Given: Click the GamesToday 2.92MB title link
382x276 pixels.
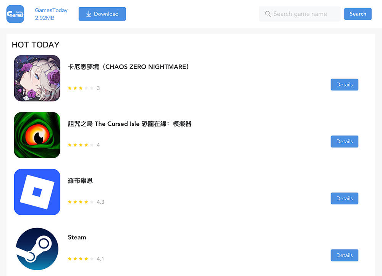Looking at the screenshot, I should [51, 14].
